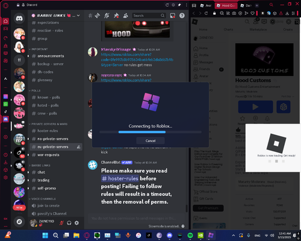Click the heart bookmark icon in address bar

252,13
